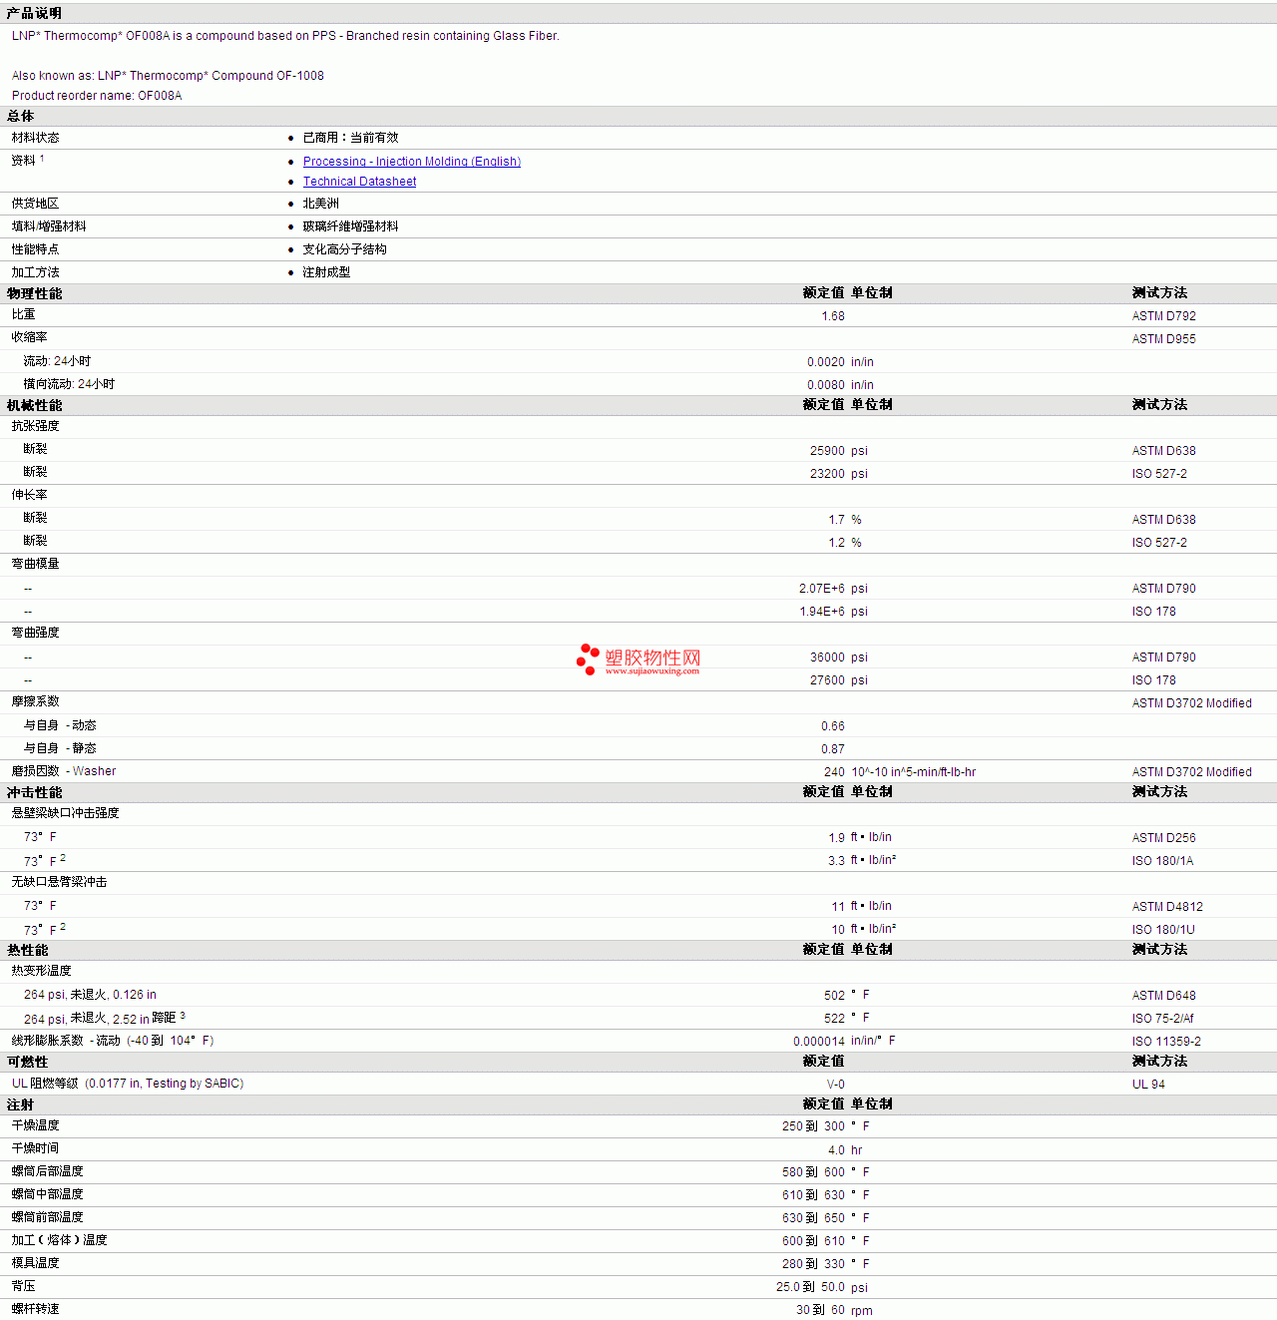The width and height of the screenshot is (1277, 1320).
Task: Click back pressure 25.0 到 50.0 psi
Action: tap(822, 1288)
